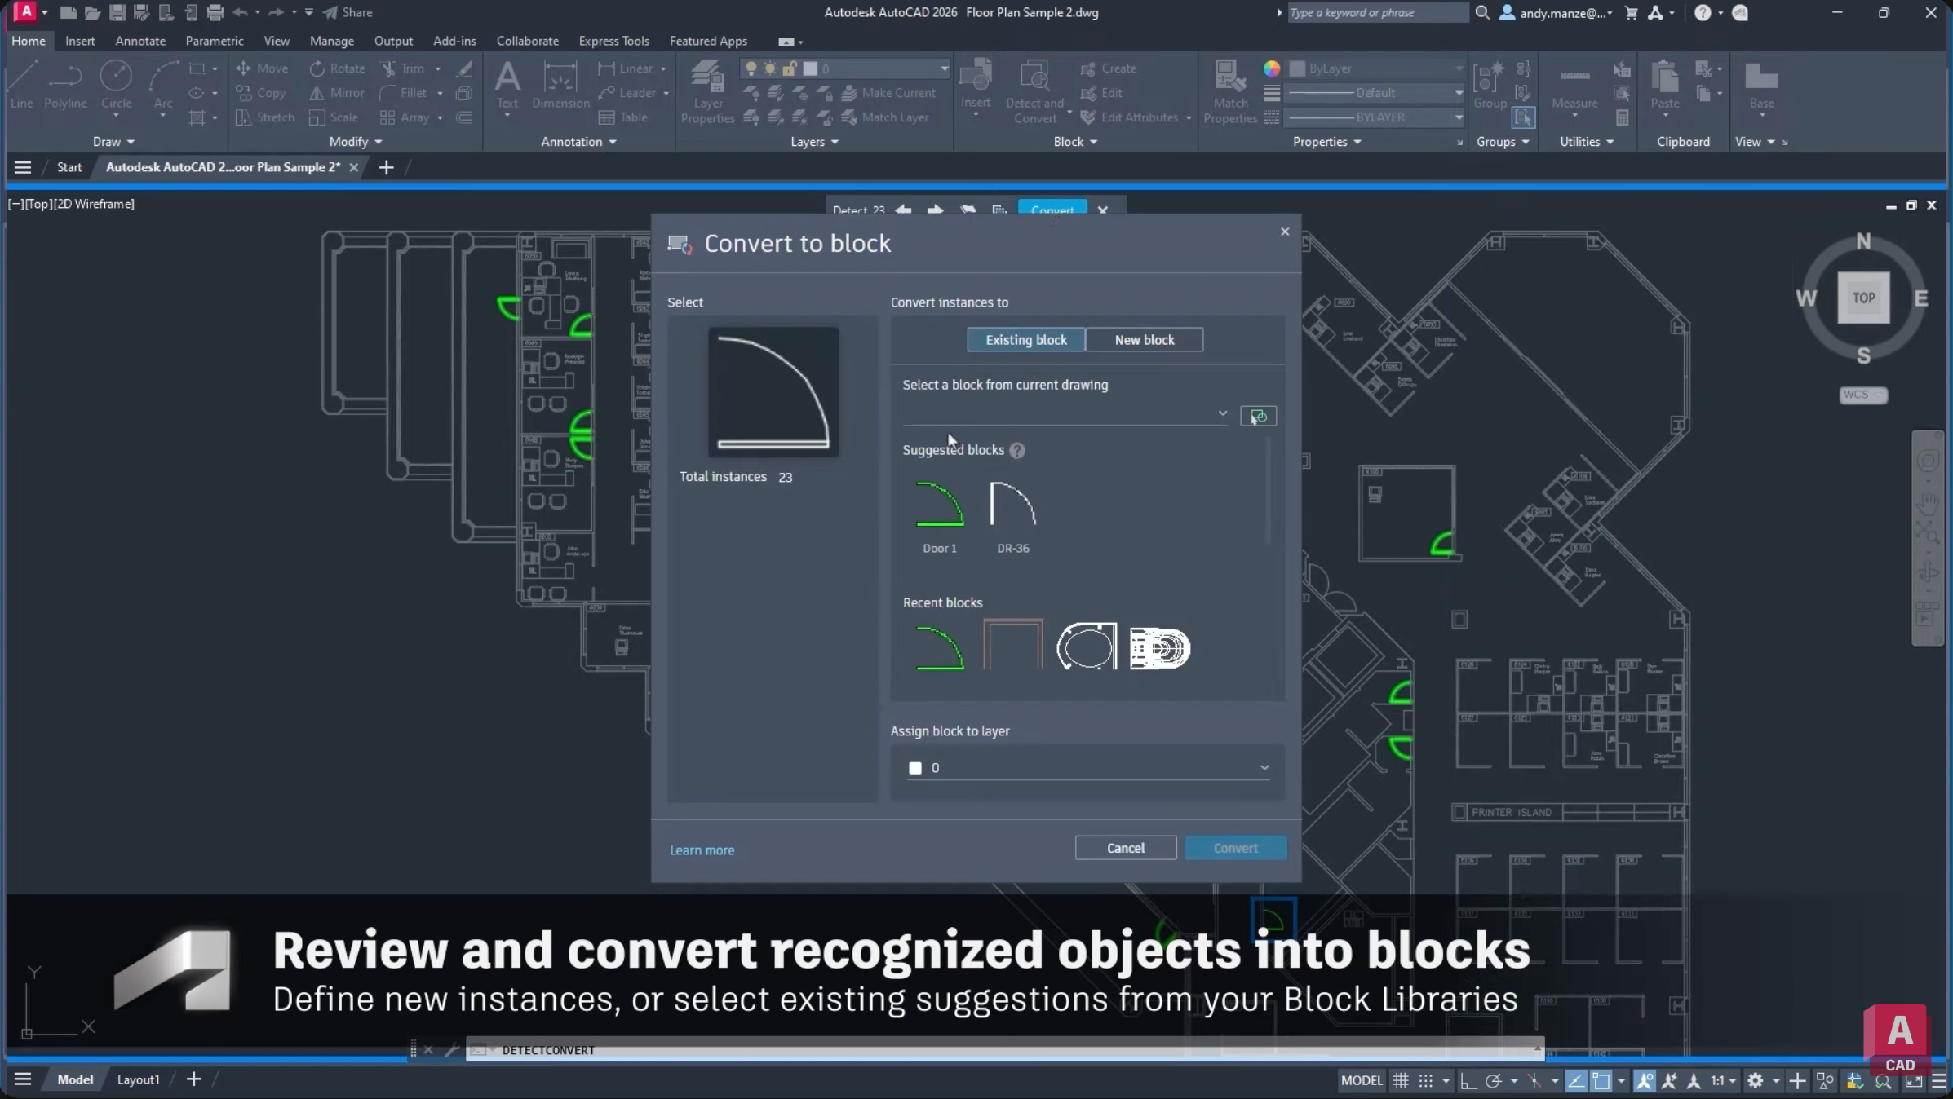Toggle snap mode in status bar

click(x=1425, y=1080)
